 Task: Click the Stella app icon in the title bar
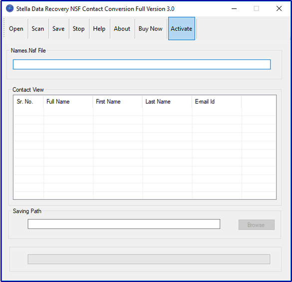9,8
